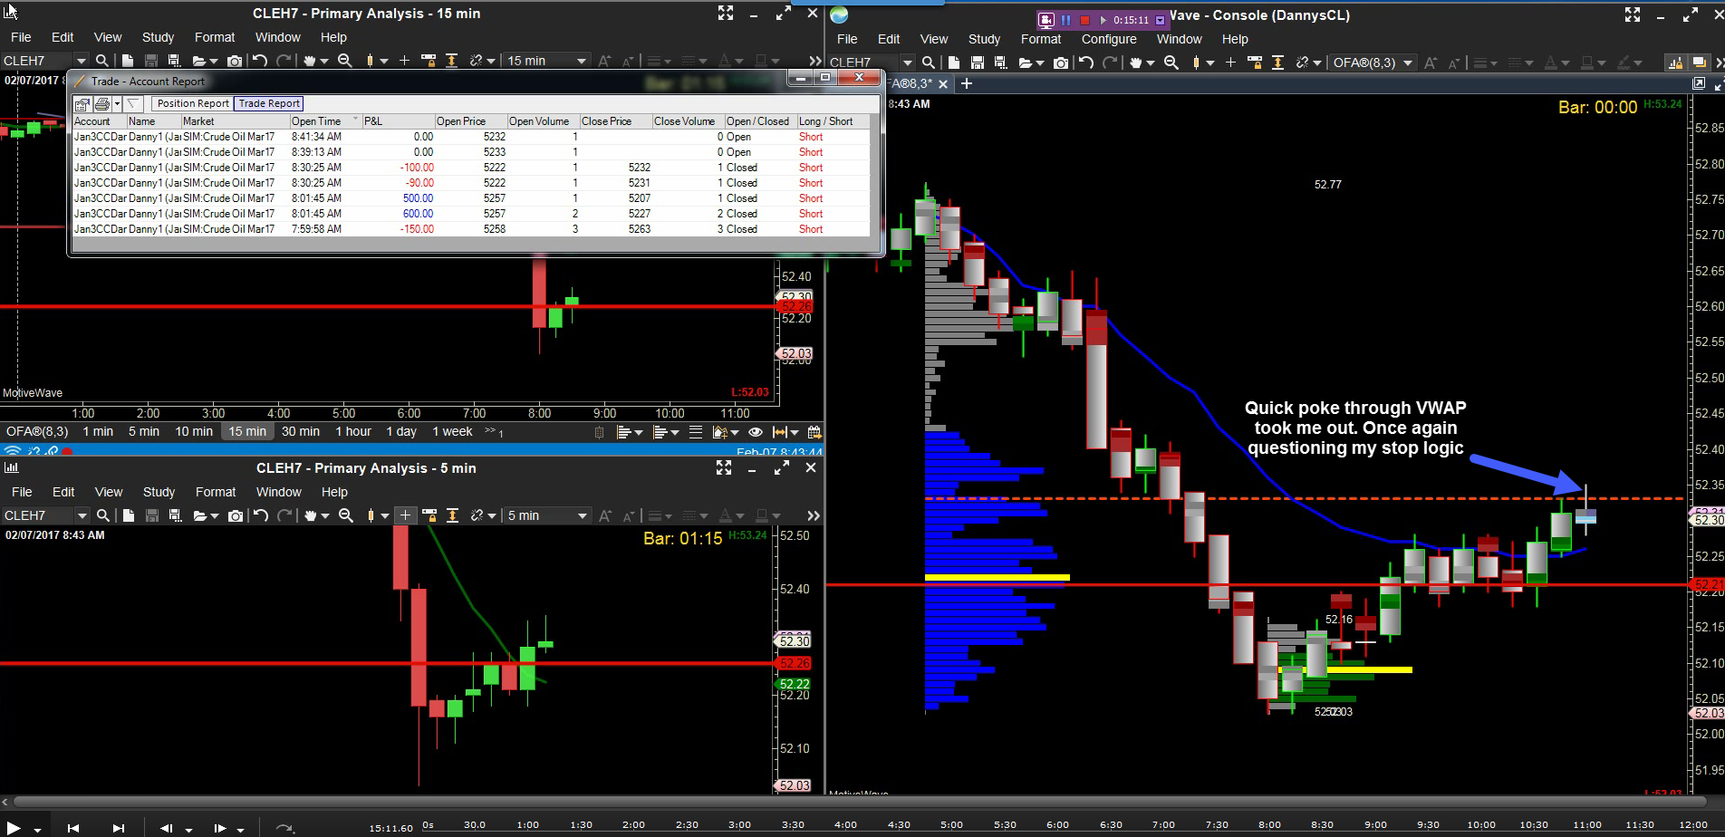
Task: Search symbols in the 5 min window toolbar
Action: pos(103,515)
